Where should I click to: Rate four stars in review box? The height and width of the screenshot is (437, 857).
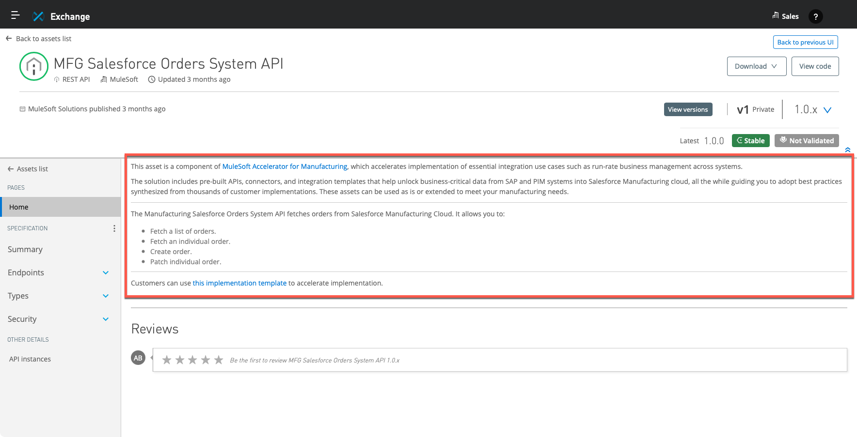(206, 360)
